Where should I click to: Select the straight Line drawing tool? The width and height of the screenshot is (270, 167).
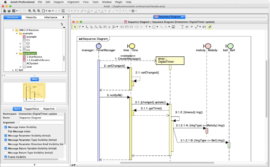161,27
